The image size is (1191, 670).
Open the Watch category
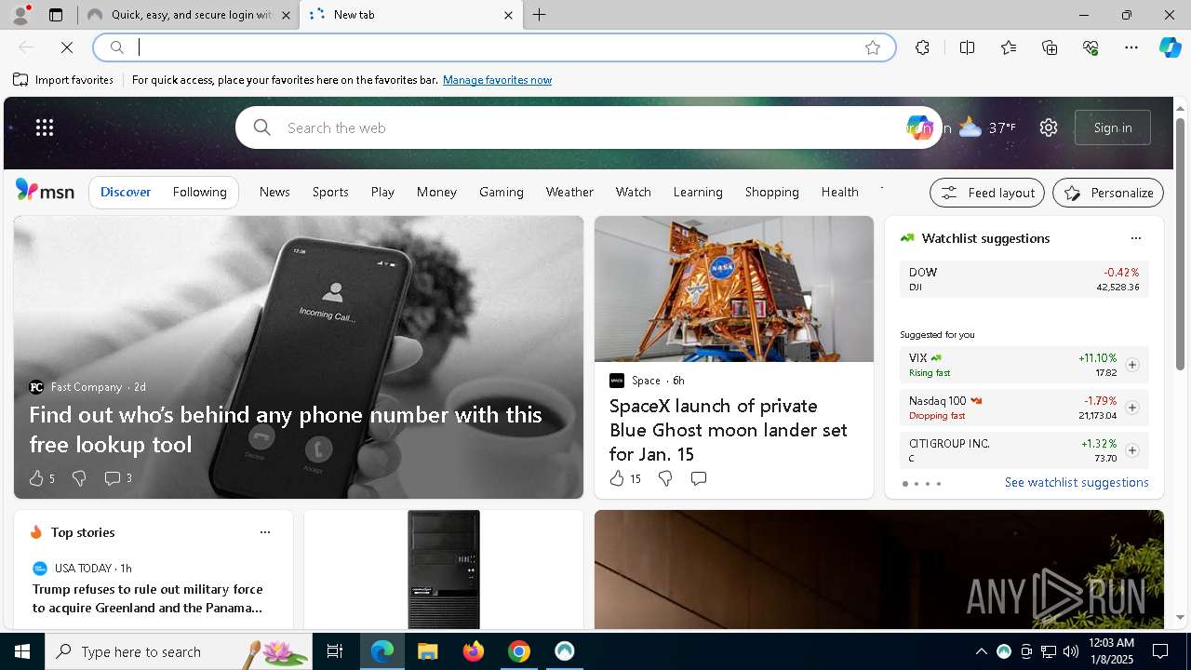(633, 192)
